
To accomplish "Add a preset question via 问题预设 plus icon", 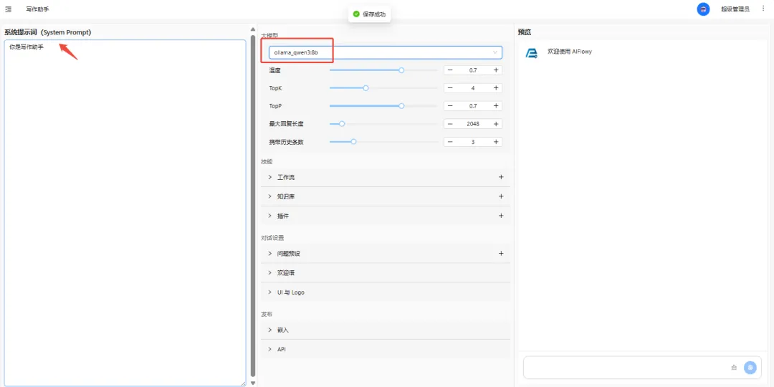I will coord(501,254).
